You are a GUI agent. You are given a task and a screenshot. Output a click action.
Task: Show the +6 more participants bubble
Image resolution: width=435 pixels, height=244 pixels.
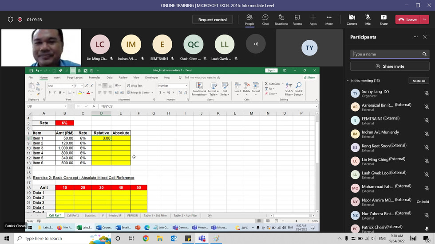point(256,44)
